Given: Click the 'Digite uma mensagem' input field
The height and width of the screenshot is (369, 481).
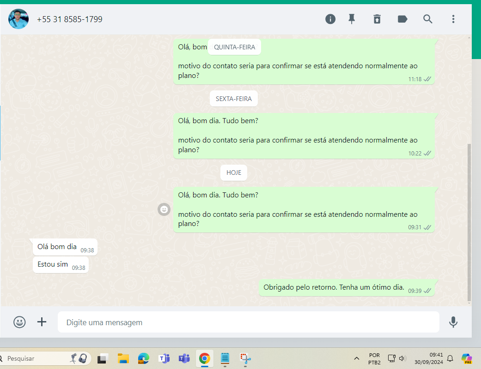Looking at the screenshot, I should [x=248, y=322].
